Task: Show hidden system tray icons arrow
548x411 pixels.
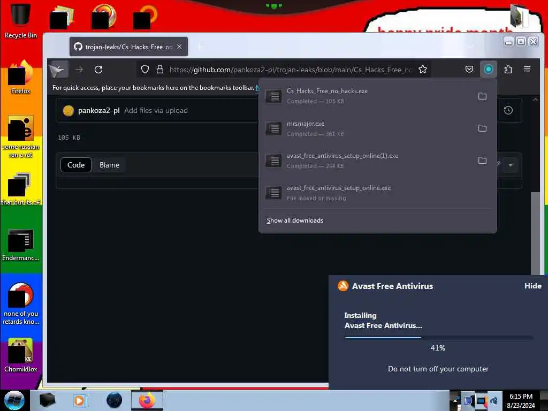Action: tap(455, 400)
